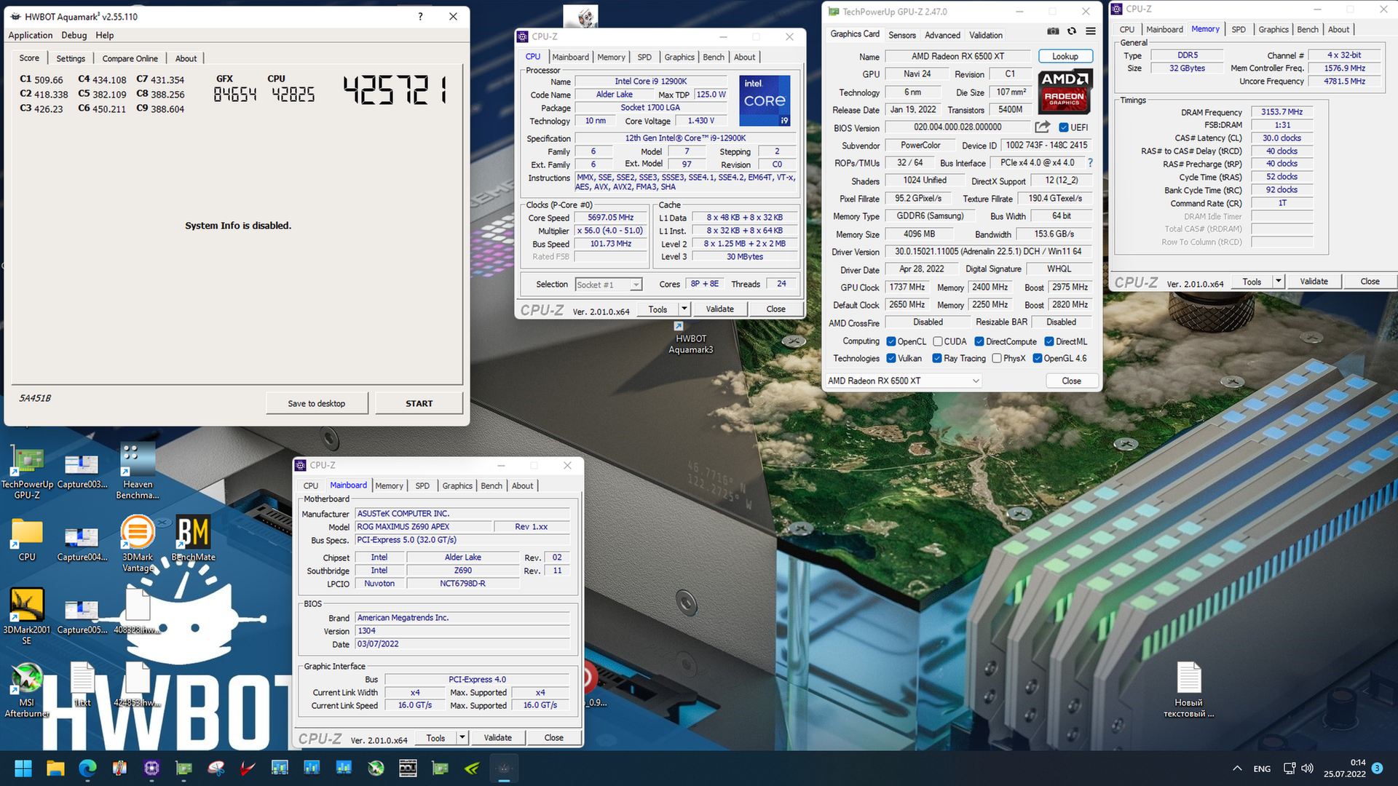Click the Windows Start button
This screenshot has height=786, width=1398.
coord(23,769)
